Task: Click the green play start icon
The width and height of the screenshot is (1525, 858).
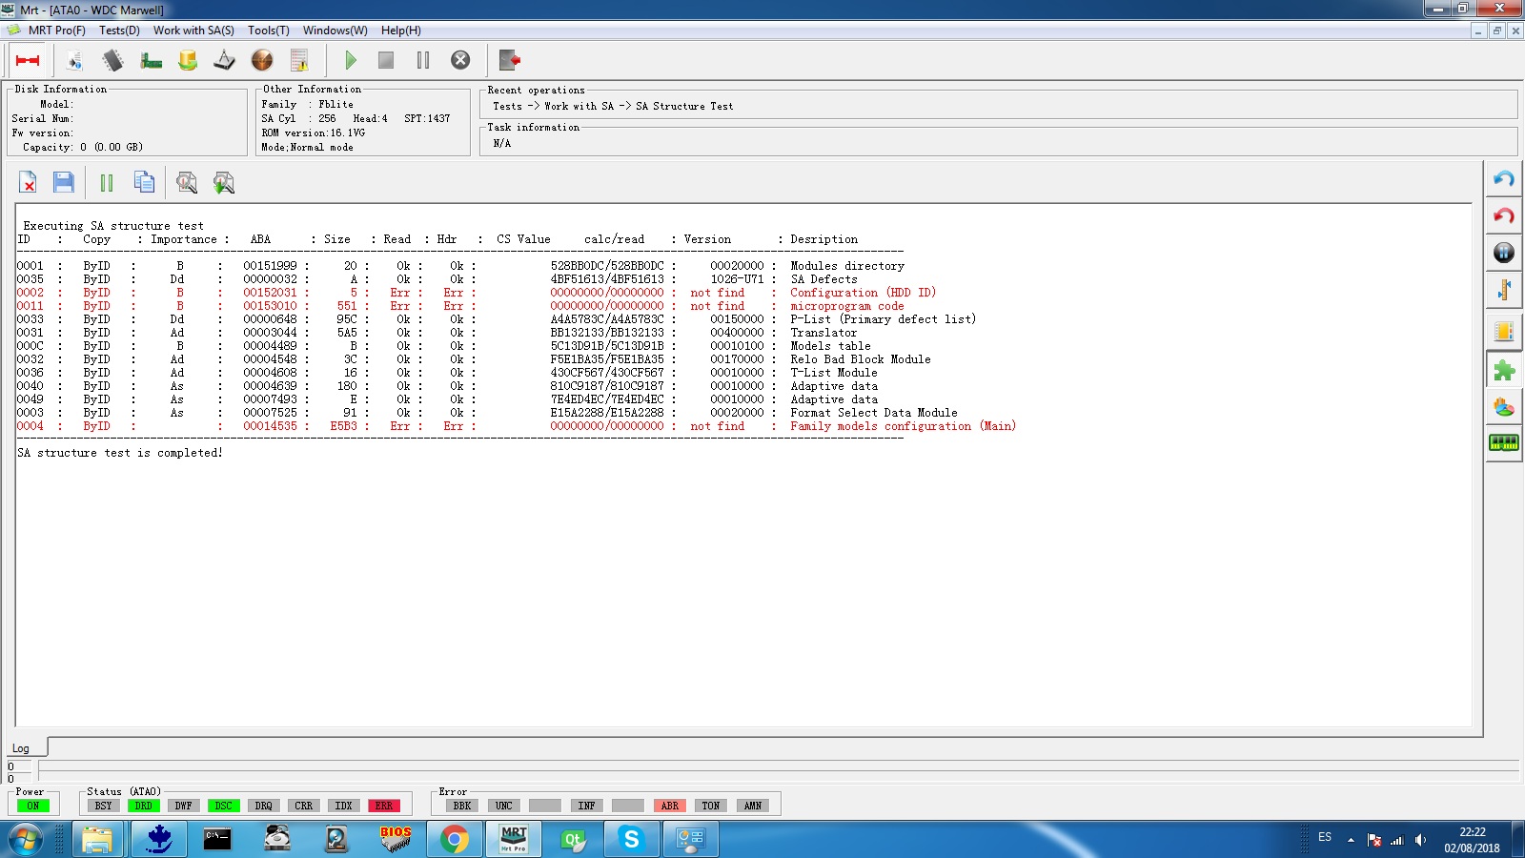Action: point(351,60)
